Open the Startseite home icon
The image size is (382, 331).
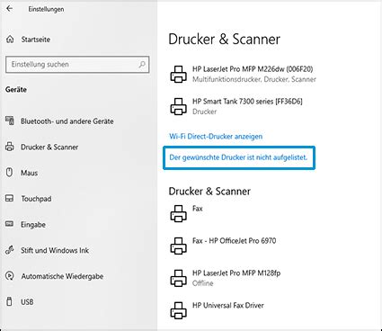[x=10, y=40]
